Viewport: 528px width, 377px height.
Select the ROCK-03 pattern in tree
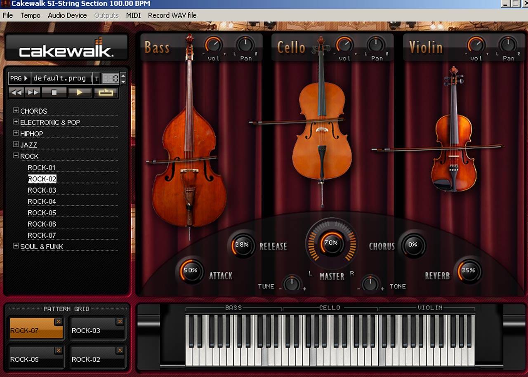coord(42,190)
